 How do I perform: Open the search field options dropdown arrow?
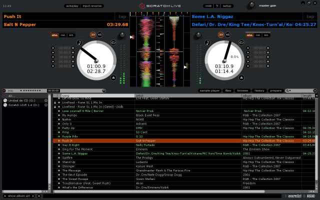(290, 90)
